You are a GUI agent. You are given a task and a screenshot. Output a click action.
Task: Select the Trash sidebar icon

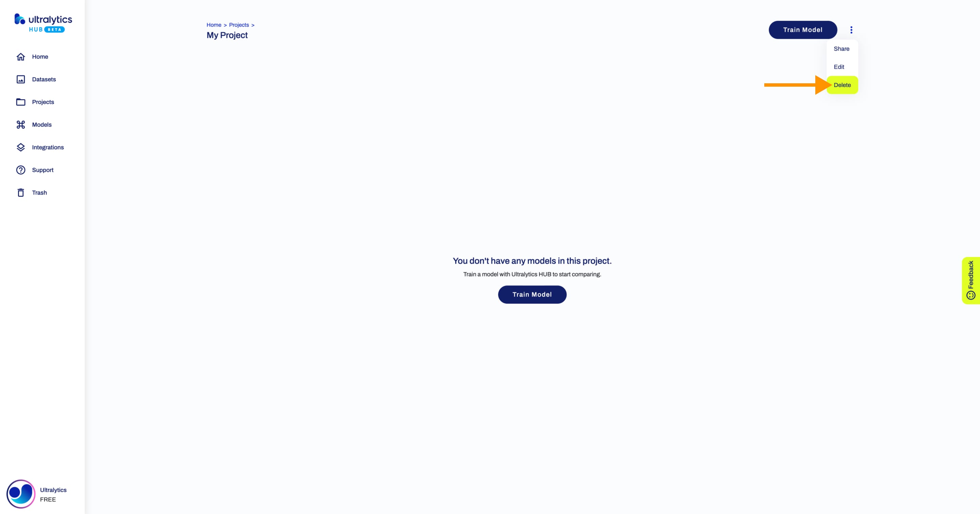coord(21,192)
